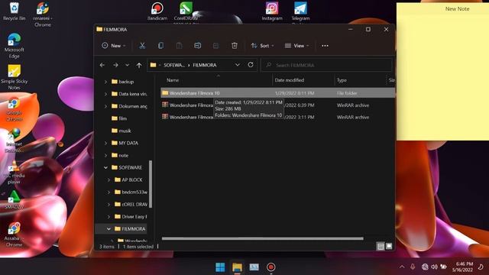
Task: Click the Windows Start button
Action: 220,267
